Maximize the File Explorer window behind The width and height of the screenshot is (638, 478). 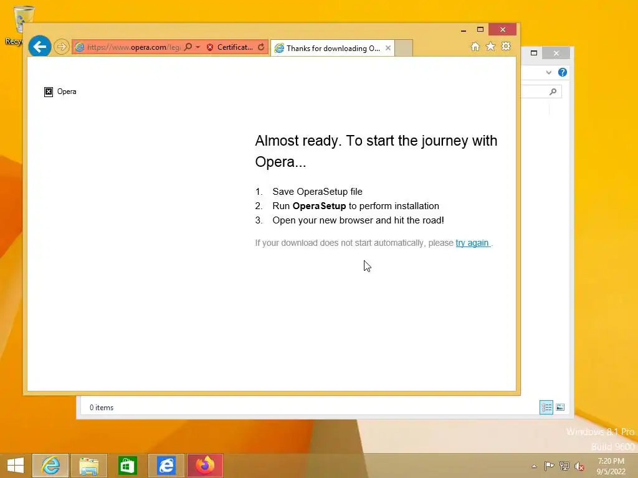tap(534, 54)
